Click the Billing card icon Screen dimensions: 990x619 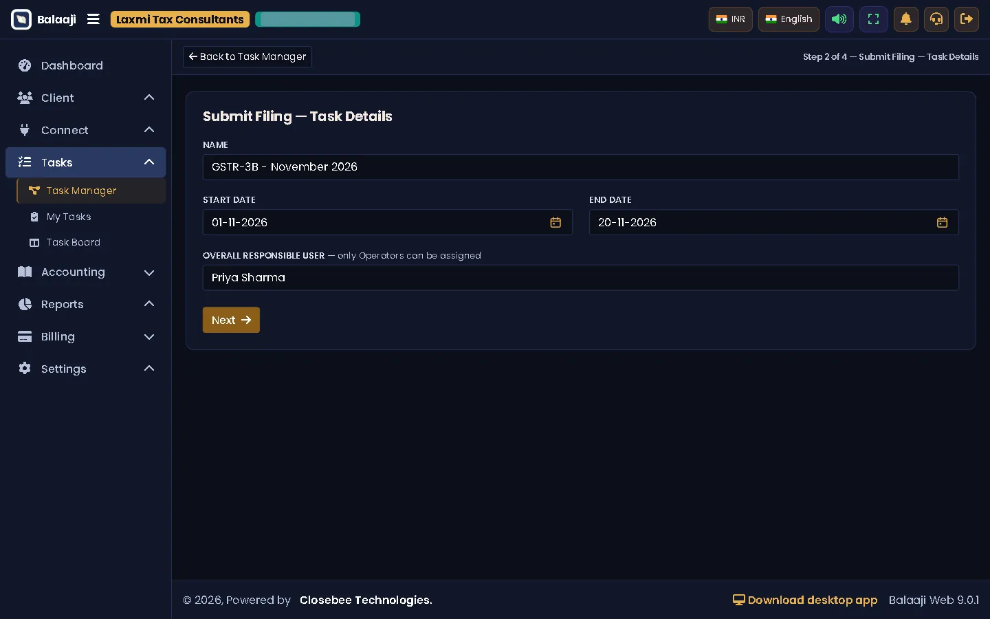click(x=25, y=336)
